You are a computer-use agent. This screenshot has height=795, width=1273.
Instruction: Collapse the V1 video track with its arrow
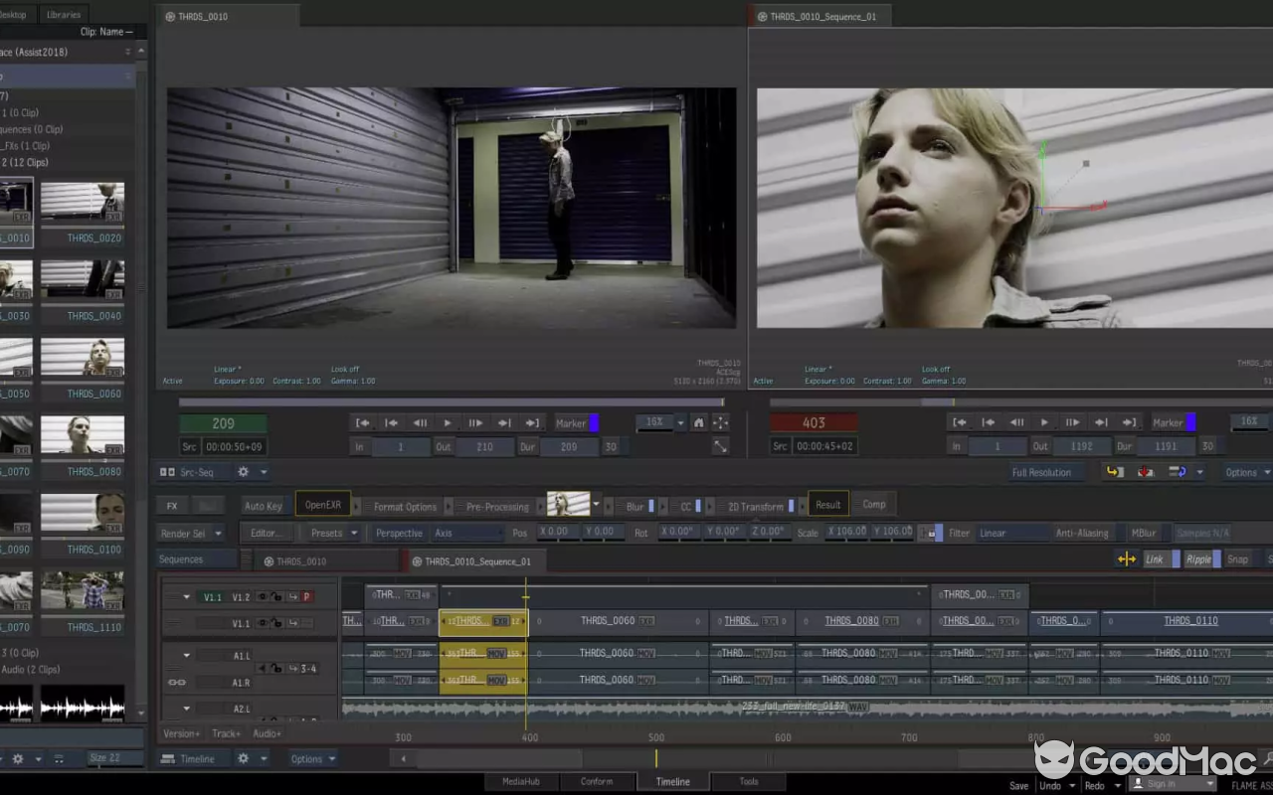click(186, 596)
